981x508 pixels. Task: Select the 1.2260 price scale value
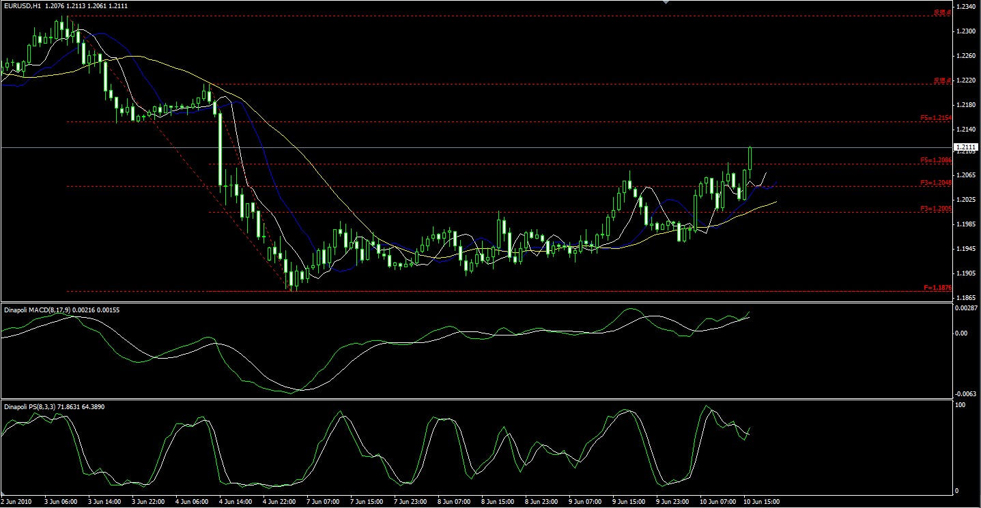coord(966,56)
